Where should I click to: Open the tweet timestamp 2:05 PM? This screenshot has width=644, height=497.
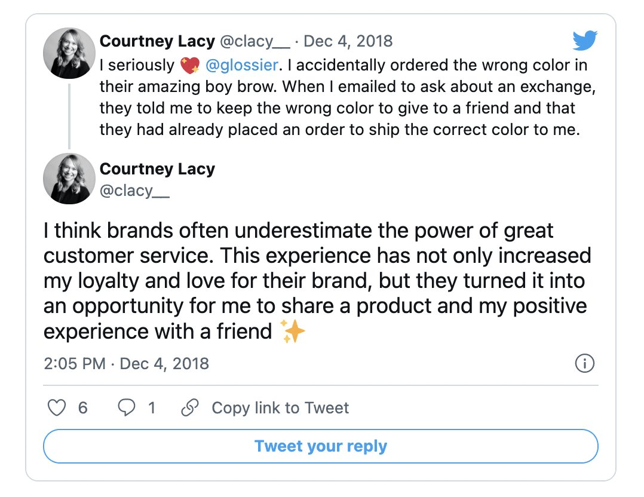[x=75, y=363]
